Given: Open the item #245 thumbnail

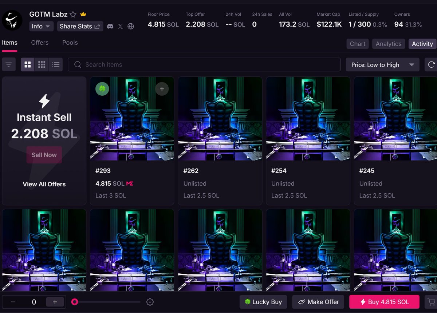Looking at the screenshot, I should (396, 119).
